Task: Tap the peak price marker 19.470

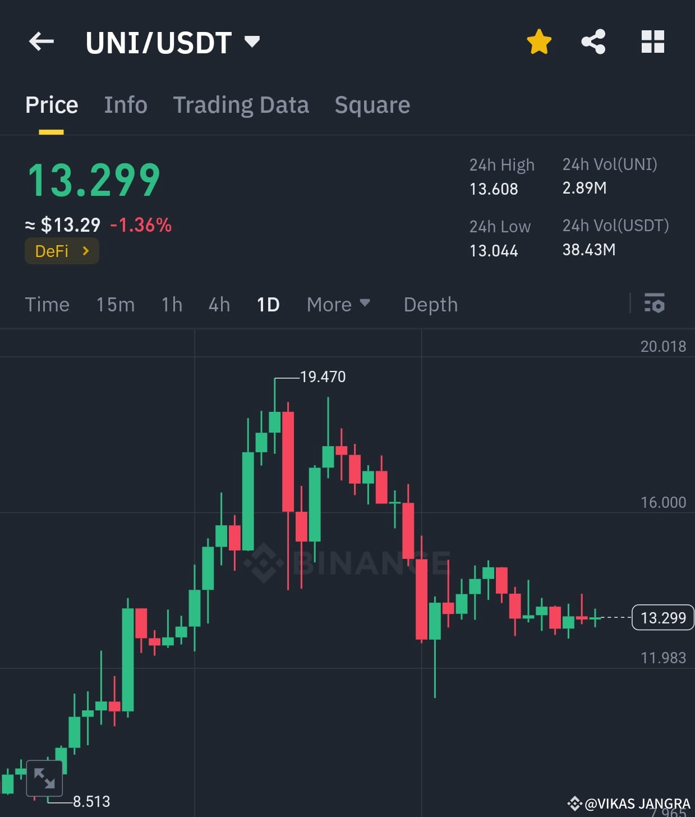Action: 322,377
